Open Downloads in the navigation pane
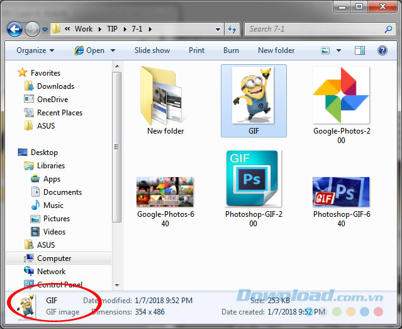This screenshot has height=329, width=402. (55, 86)
